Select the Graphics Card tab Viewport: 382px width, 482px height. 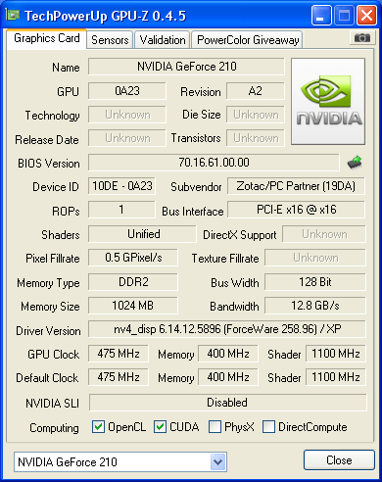tap(47, 38)
